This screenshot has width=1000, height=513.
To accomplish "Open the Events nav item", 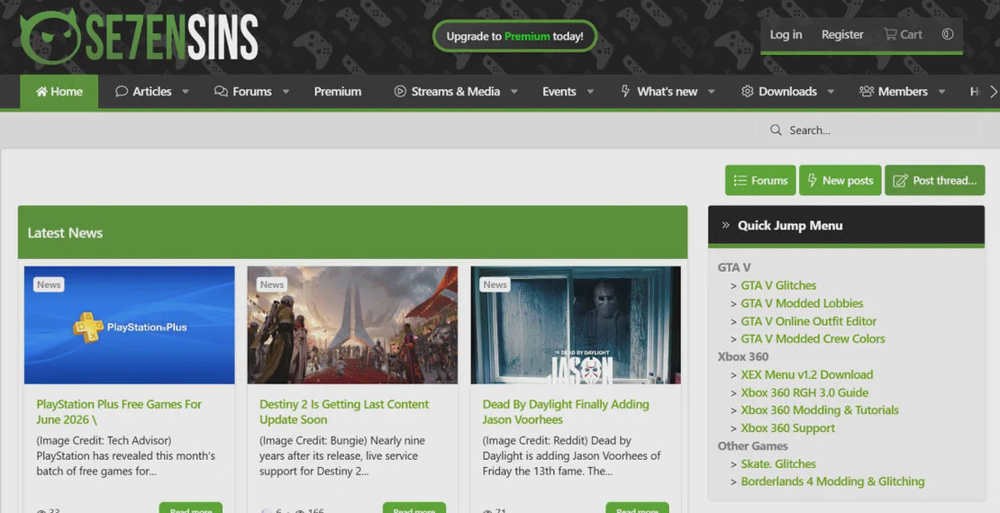I will click(559, 92).
